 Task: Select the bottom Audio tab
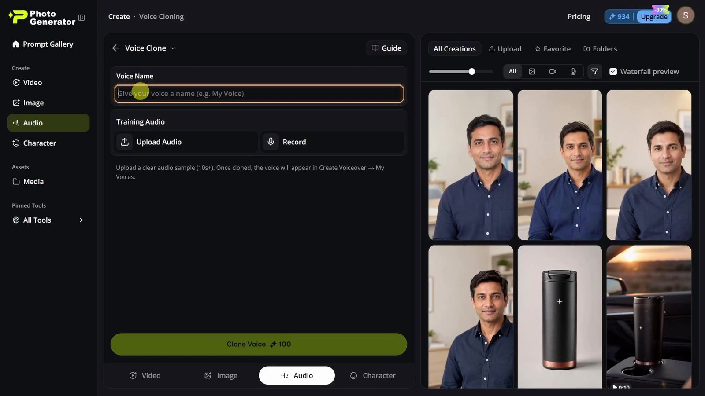tap(297, 375)
